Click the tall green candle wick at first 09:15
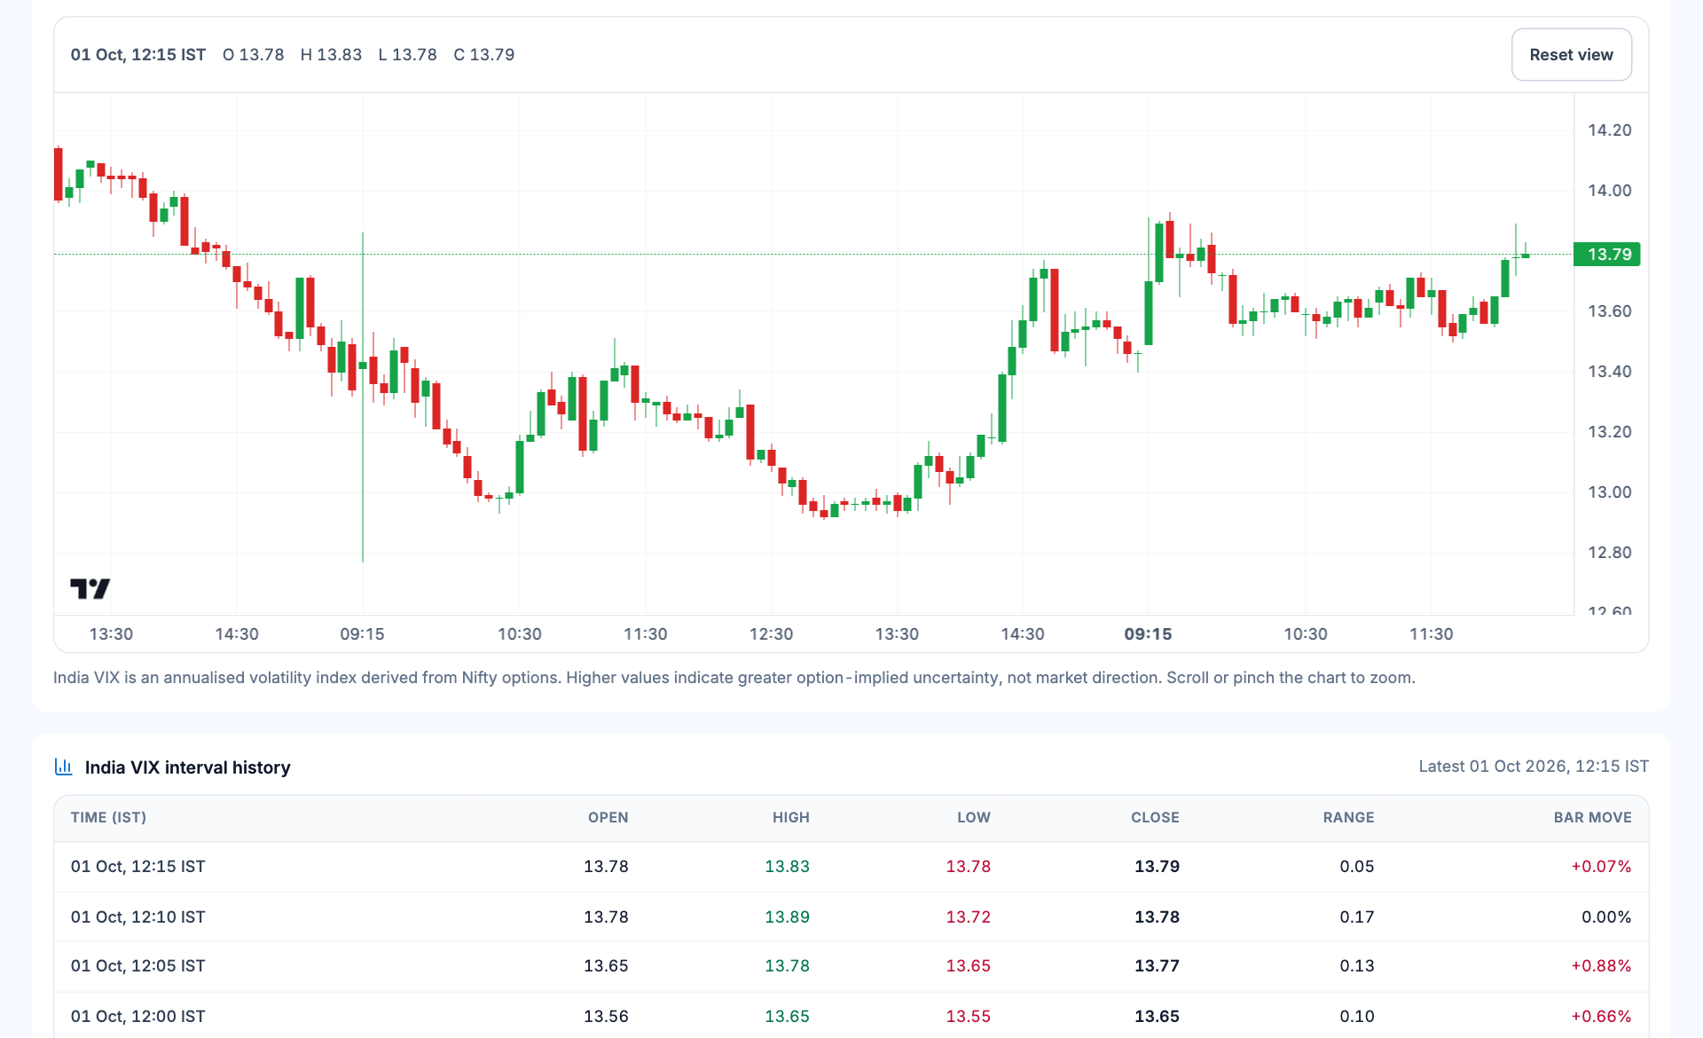This screenshot has width=1703, height=1038. tap(362, 397)
